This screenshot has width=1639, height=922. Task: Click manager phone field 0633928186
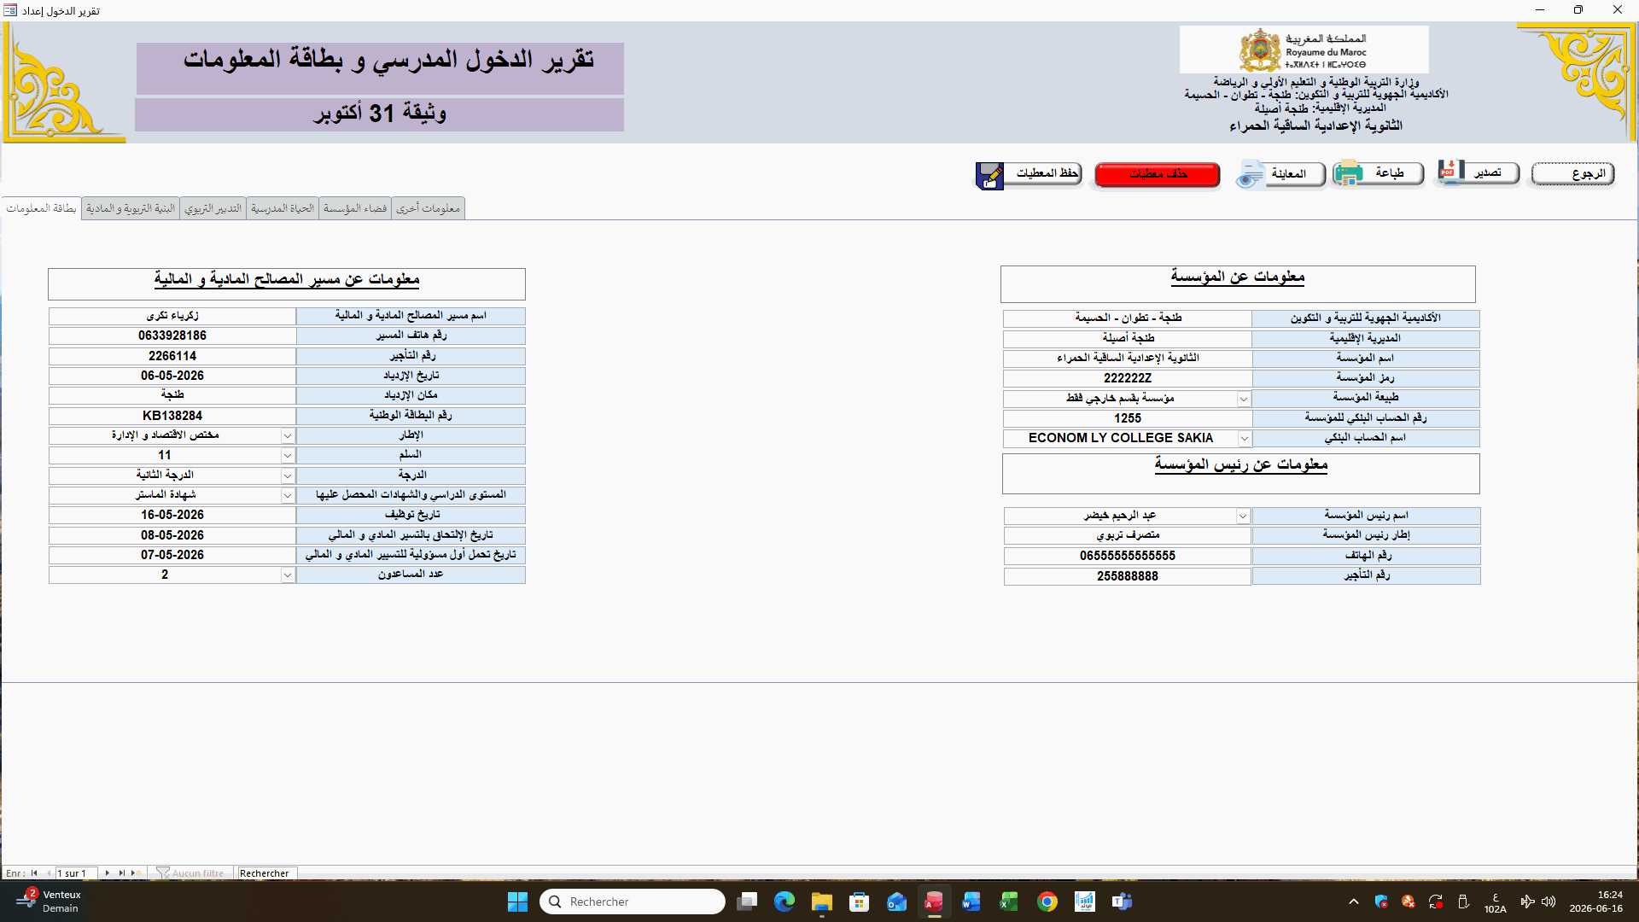tap(172, 336)
